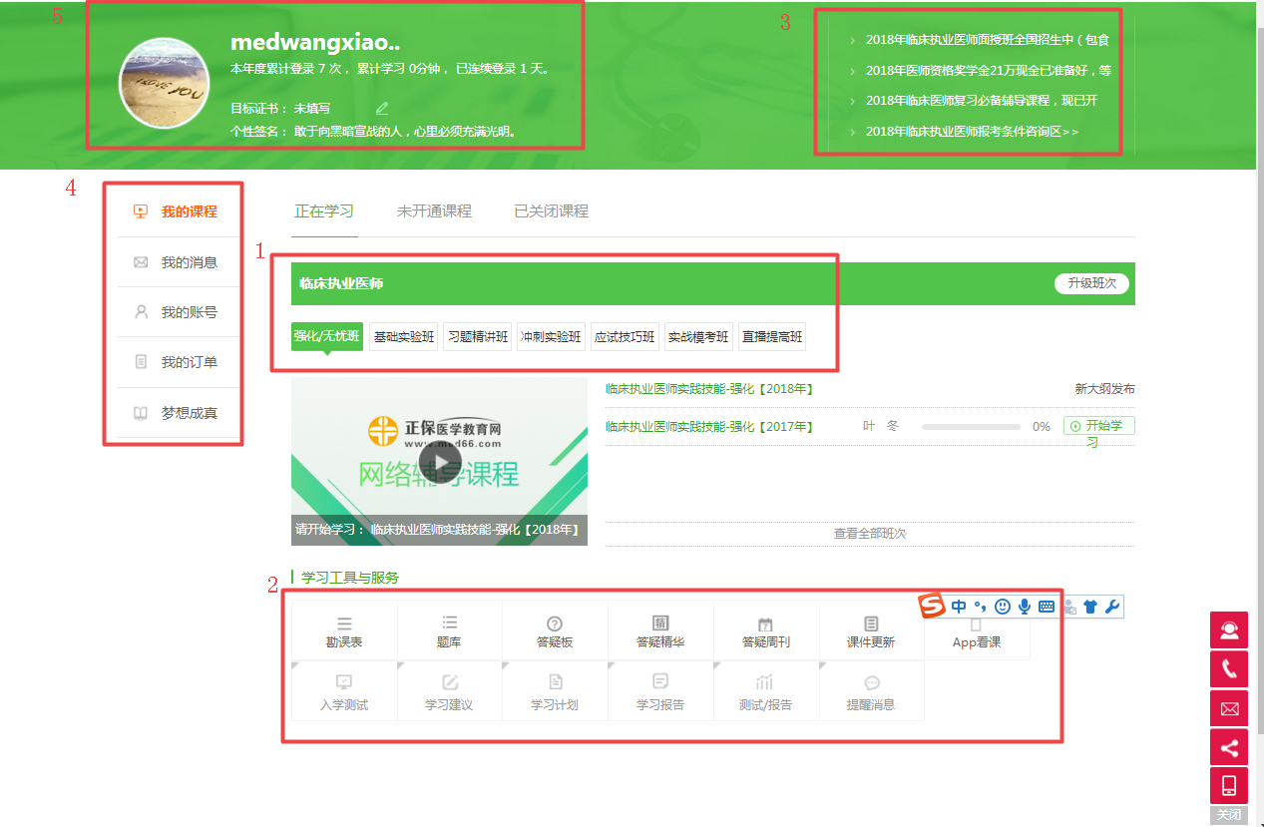This screenshot has width=1264, height=827.
Task: Select the 基础实验班 class tab
Action: pos(403,336)
